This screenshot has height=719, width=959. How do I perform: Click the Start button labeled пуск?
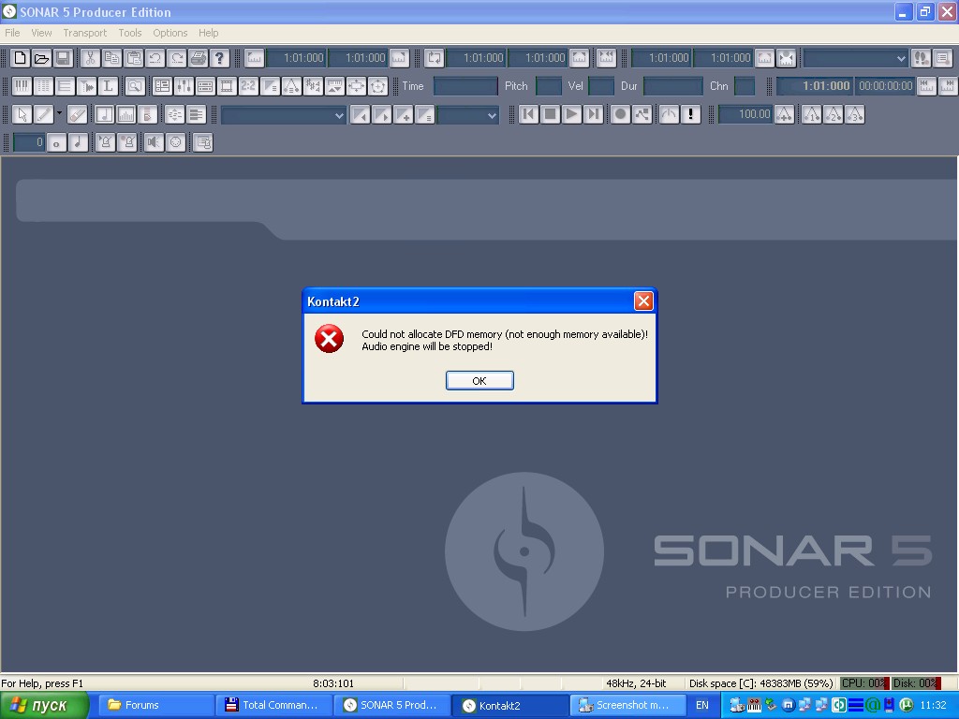pos(44,705)
